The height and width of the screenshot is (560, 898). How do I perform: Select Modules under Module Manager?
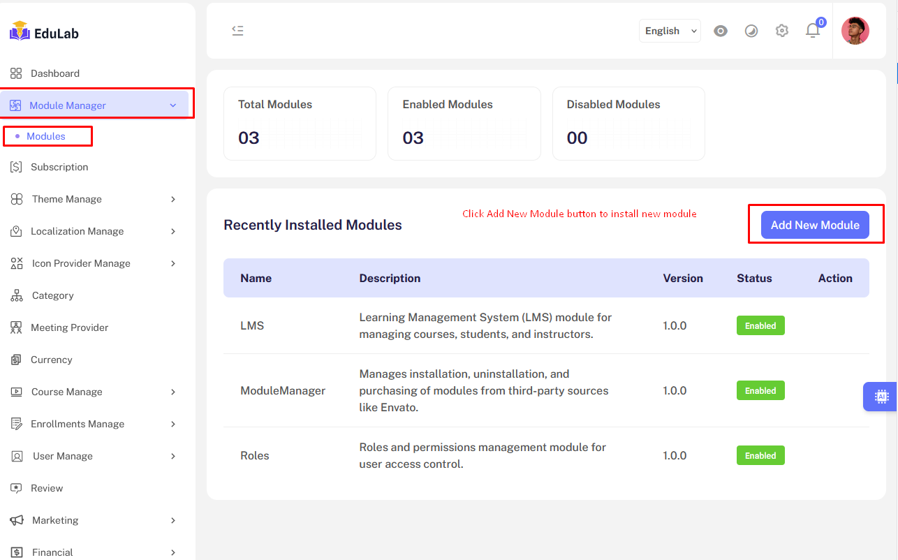[47, 135]
